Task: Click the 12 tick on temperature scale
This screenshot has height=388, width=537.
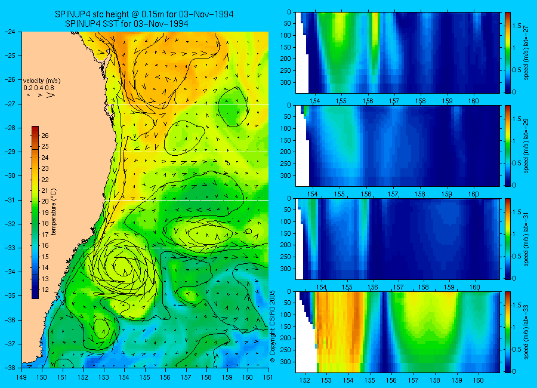Action: pyautogui.click(x=45, y=290)
